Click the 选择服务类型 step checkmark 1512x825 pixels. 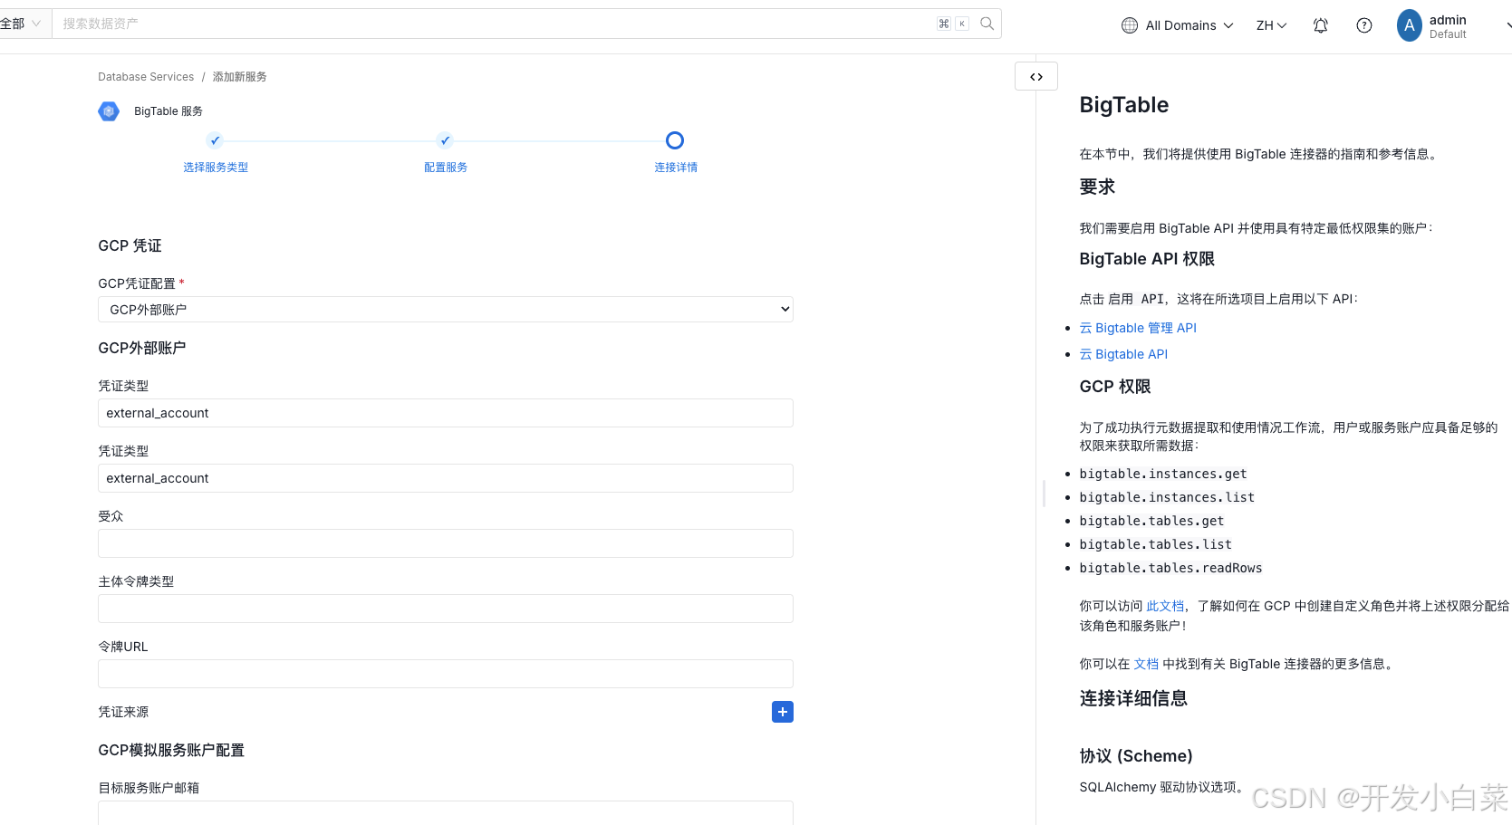point(215,140)
